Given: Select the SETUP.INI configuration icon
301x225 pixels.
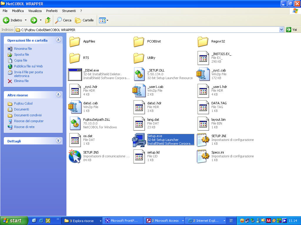Looking at the screenshot, I should pyautogui.click(x=203, y=140).
